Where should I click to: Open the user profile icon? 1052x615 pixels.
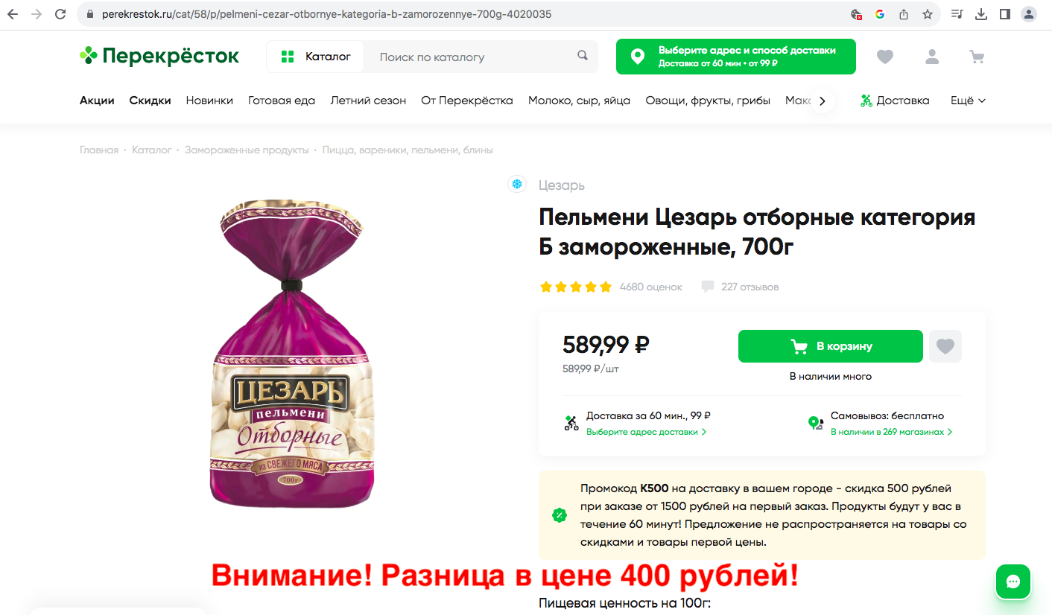[x=931, y=57]
